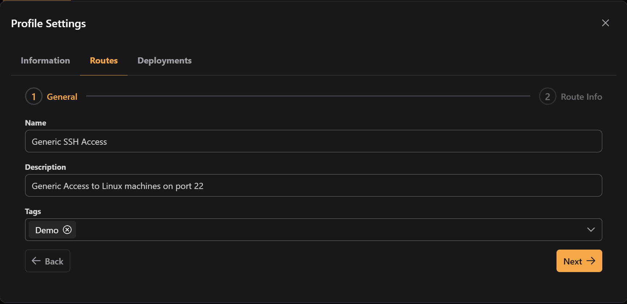Click the Back arrow icon
627x304 pixels.
point(35,261)
